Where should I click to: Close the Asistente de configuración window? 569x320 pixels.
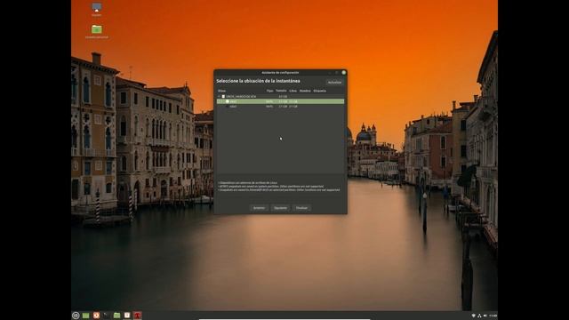pos(344,73)
